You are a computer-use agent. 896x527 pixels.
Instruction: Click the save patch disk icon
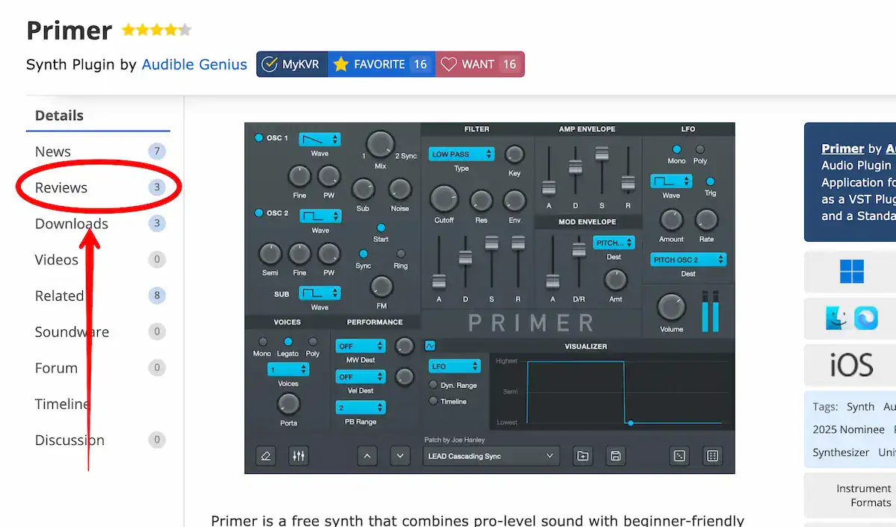[615, 455]
